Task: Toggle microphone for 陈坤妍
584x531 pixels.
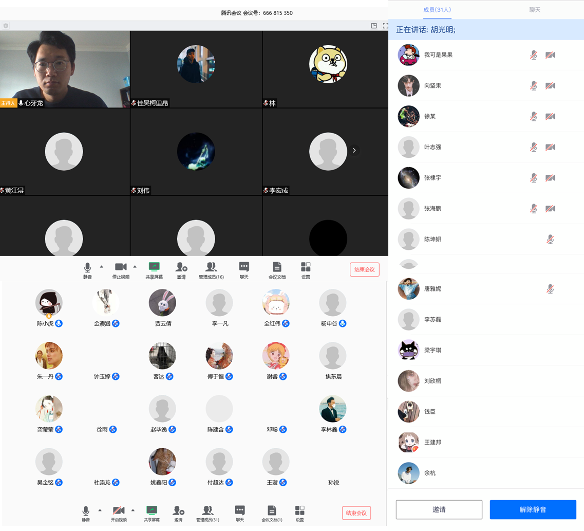Action: tap(550, 239)
